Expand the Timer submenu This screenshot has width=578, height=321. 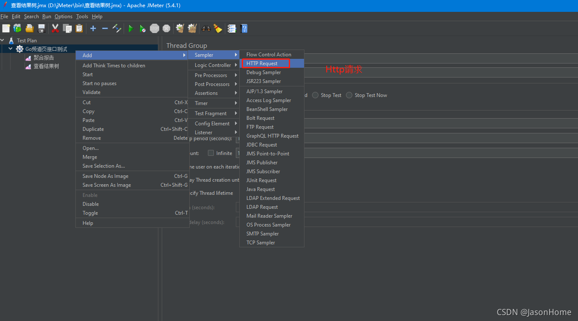[x=214, y=103]
